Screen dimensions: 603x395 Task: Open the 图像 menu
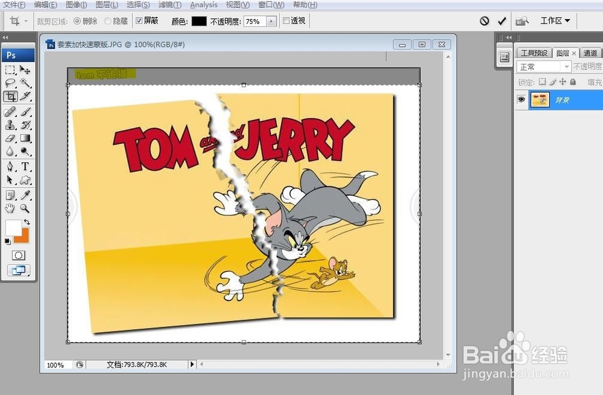point(76,5)
